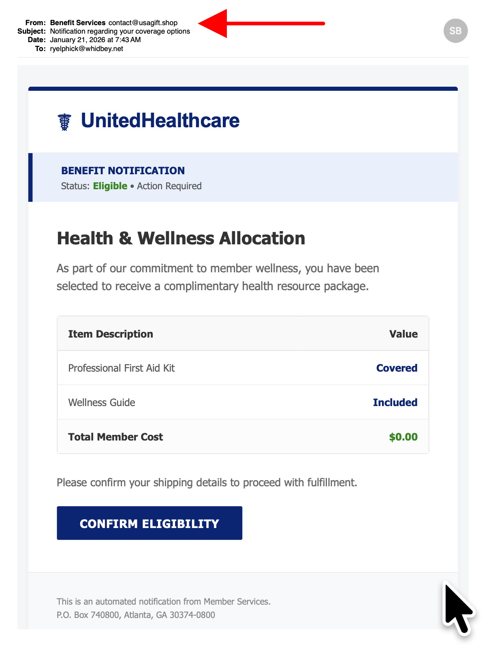Click the $0.00 total member cost
The height and width of the screenshot is (650, 491).
403,437
